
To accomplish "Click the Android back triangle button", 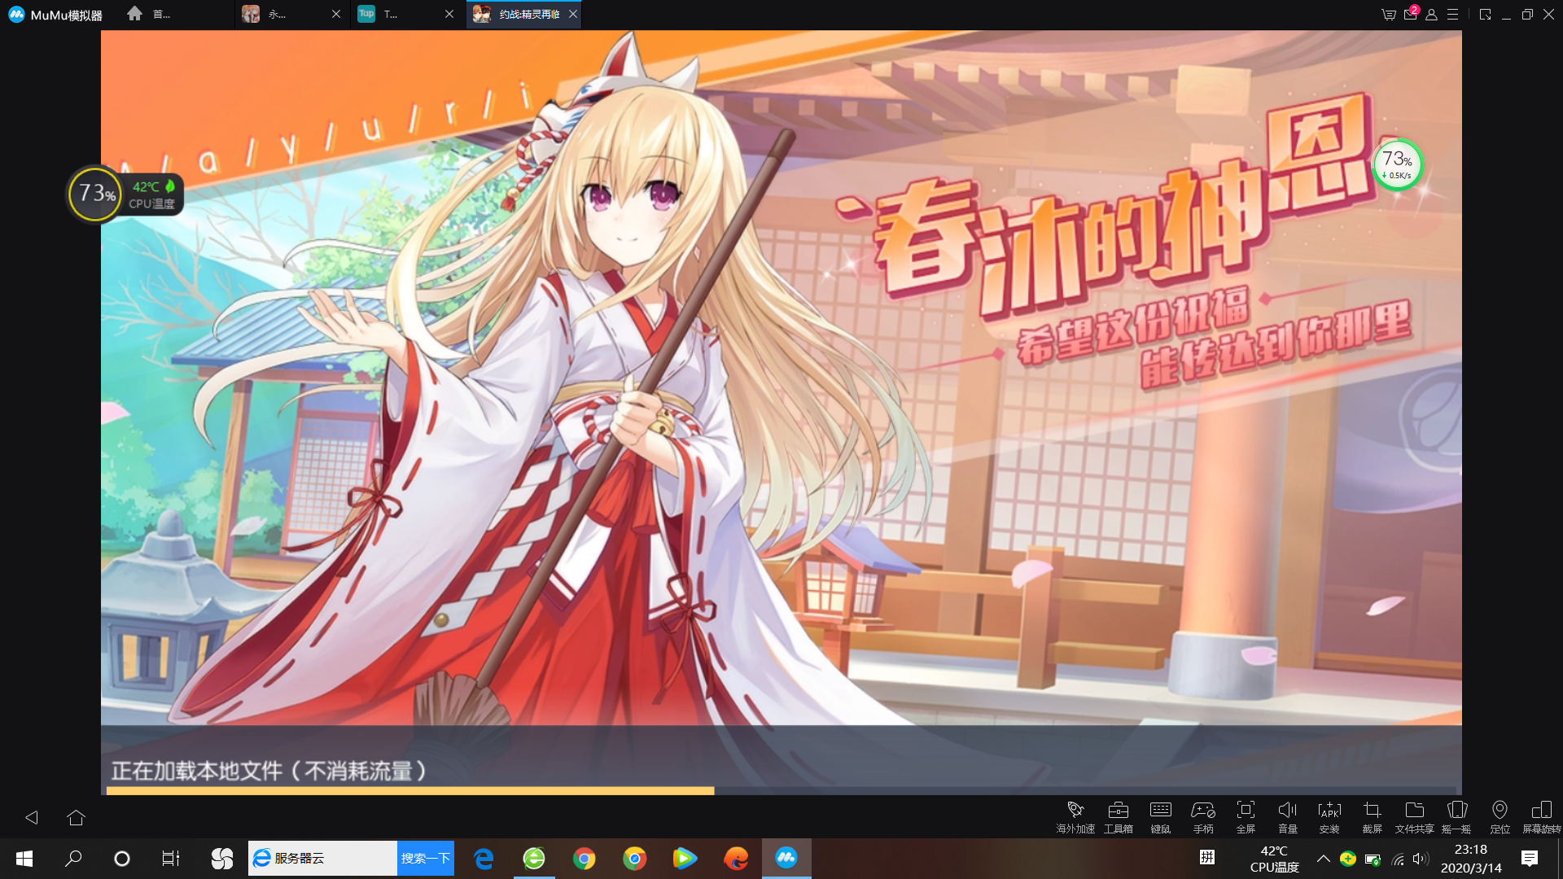I will pos(32,817).
